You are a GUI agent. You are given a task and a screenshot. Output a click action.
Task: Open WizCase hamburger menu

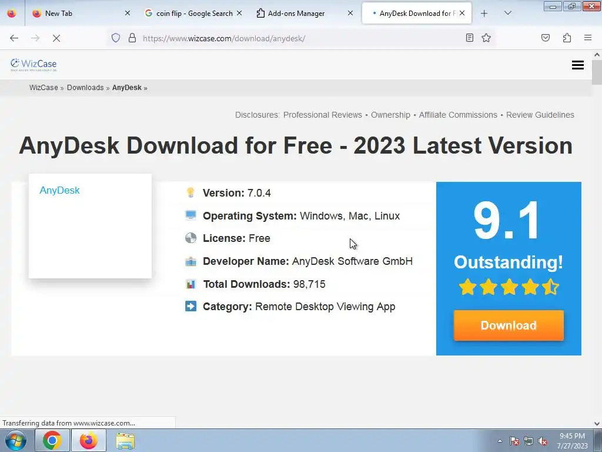[x=578, y=65]
